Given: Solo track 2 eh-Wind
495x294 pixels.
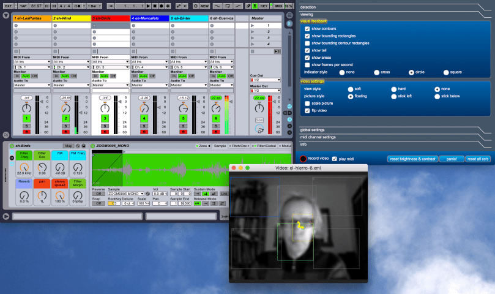Looking at the screenshot, I should 65,125.
